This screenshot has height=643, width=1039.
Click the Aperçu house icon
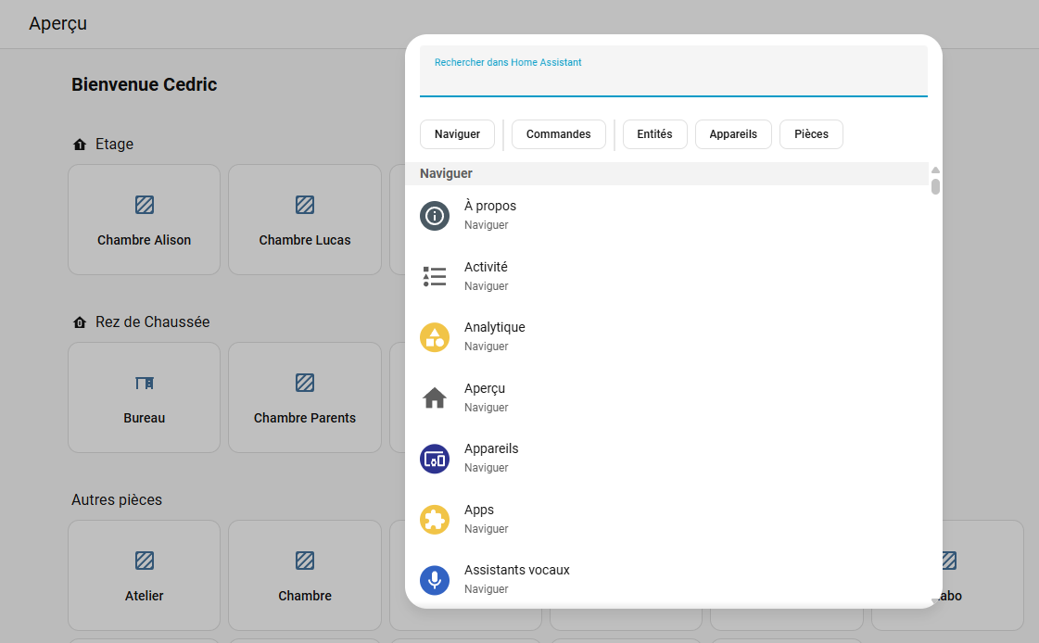pos(434,398)
